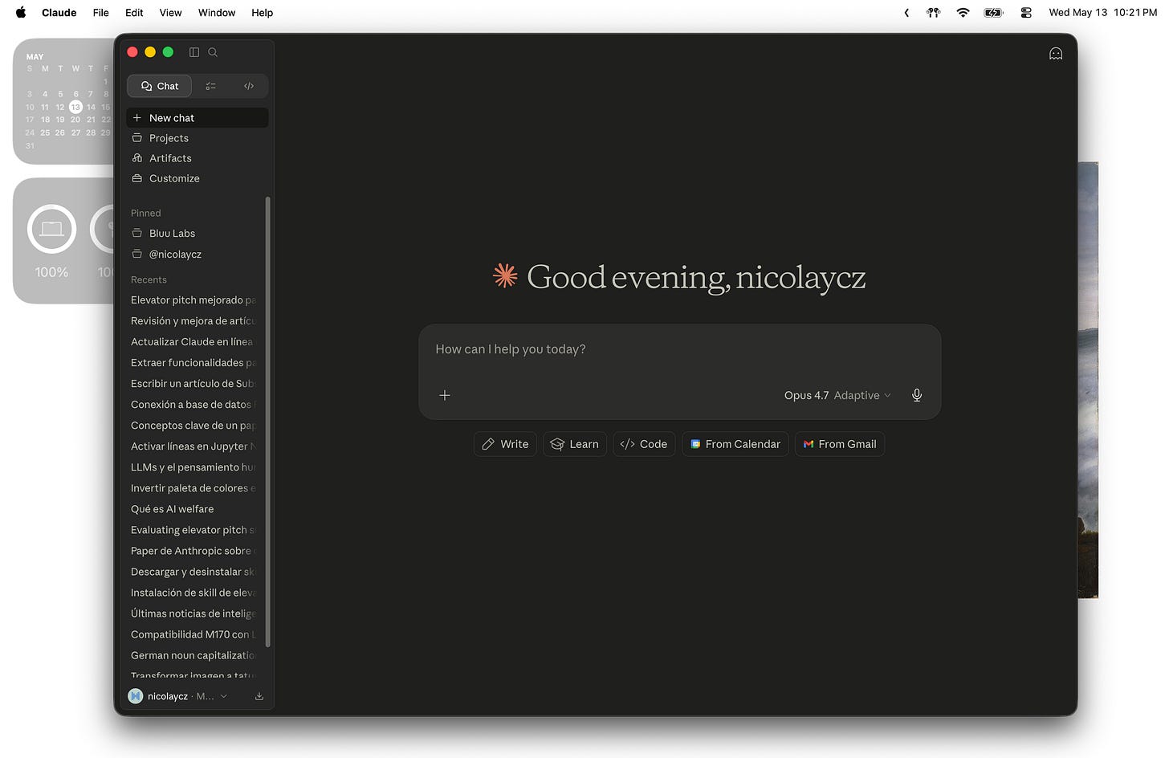Open the View menu
Image resolution: width=1169 pixels, height=758 pixels.
170,13
